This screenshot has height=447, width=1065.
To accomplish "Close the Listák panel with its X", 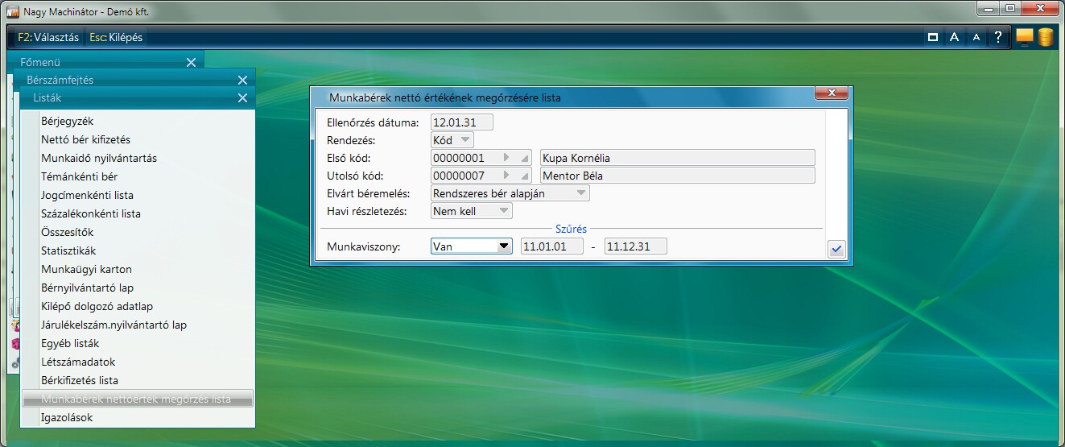I will point(242,98).
